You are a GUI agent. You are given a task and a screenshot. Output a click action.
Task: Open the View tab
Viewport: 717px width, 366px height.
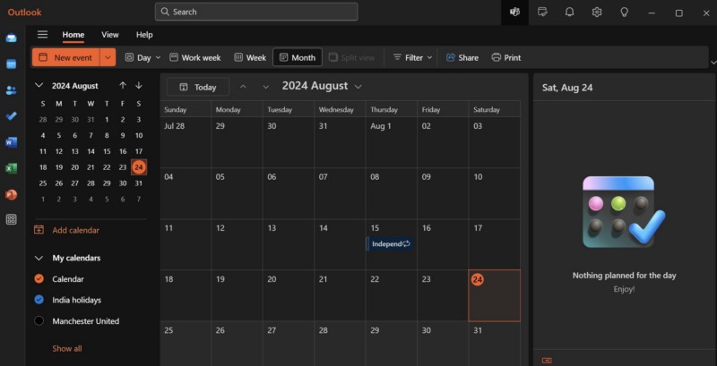click(109, 35)
